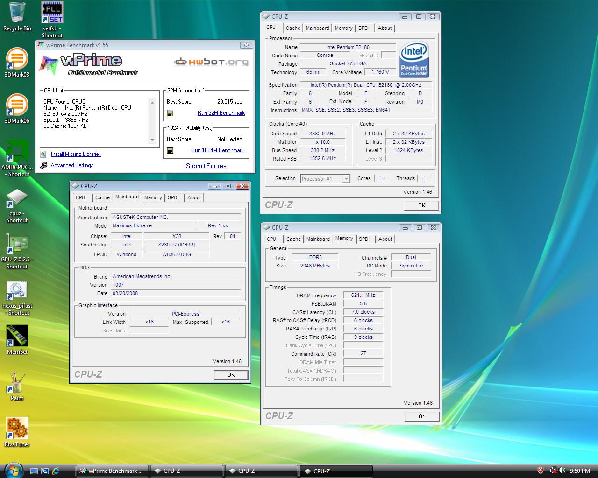Open the 3DMark03 desktop shortcut

[17, 62]
